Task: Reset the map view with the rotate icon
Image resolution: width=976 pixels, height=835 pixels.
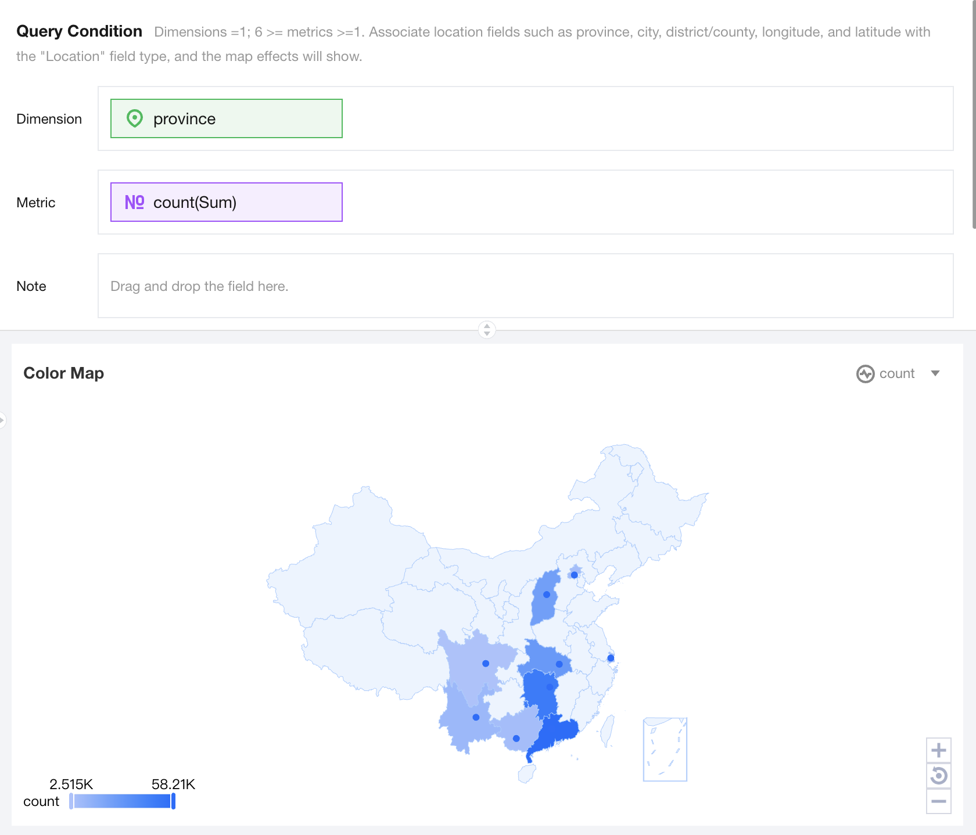Action: coord(938,776)
